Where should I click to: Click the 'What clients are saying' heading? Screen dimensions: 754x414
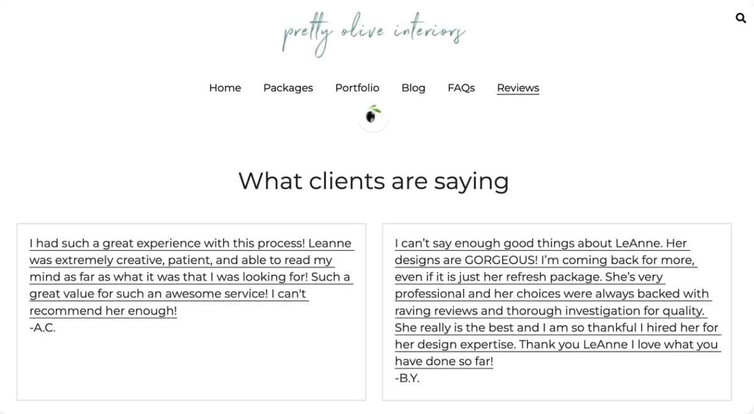pyautogui.click(x=373, y=181)
